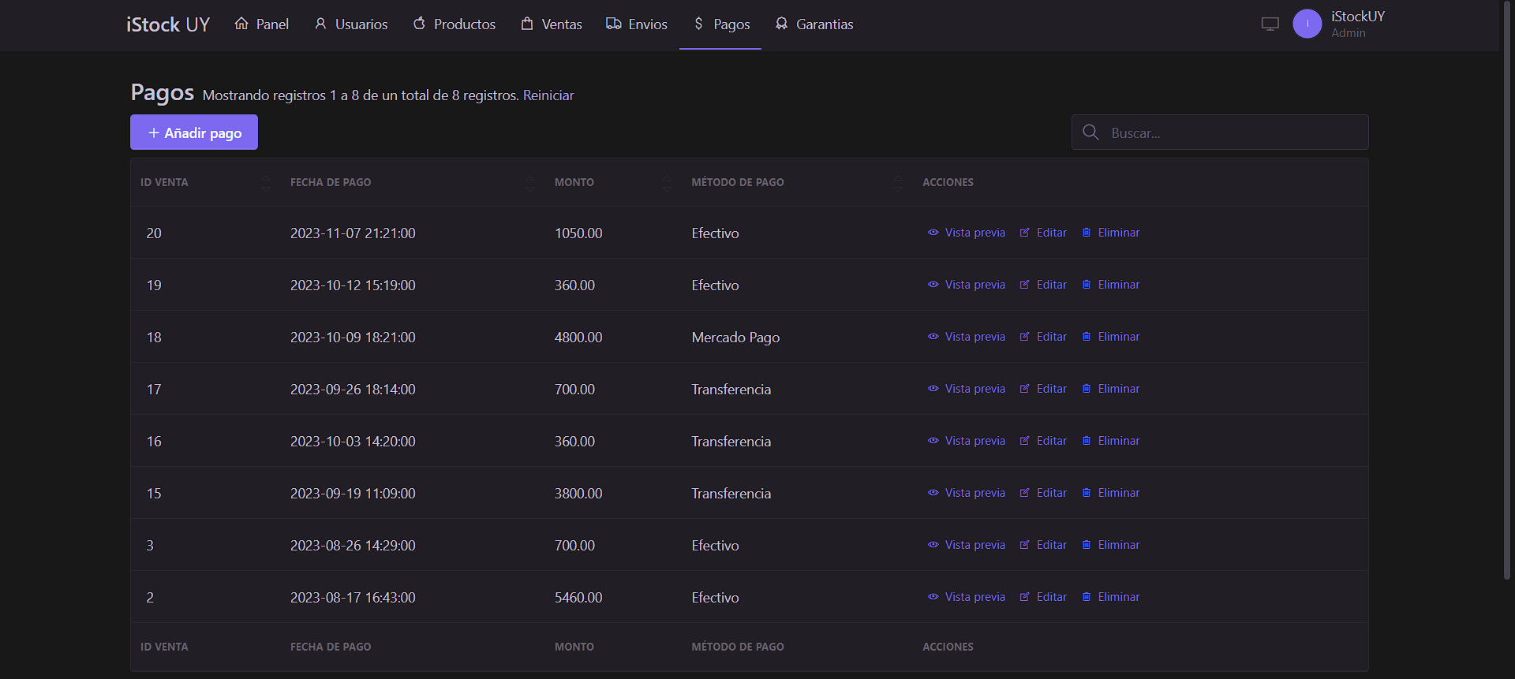Viewport: 1515px width, 679px height.
Task: Click the eye icon for sale 20
Action: 933,233
